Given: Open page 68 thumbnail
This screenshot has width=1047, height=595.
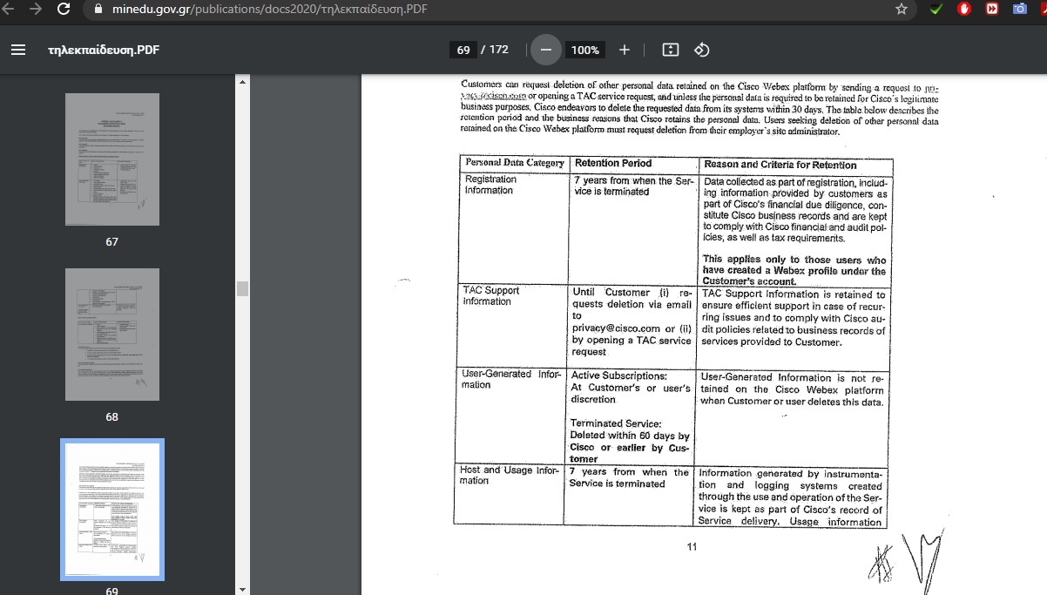Looking at the screenshot, I should 112,335.
